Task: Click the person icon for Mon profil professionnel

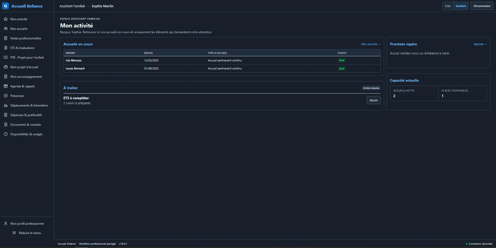Action: [6, 223]
